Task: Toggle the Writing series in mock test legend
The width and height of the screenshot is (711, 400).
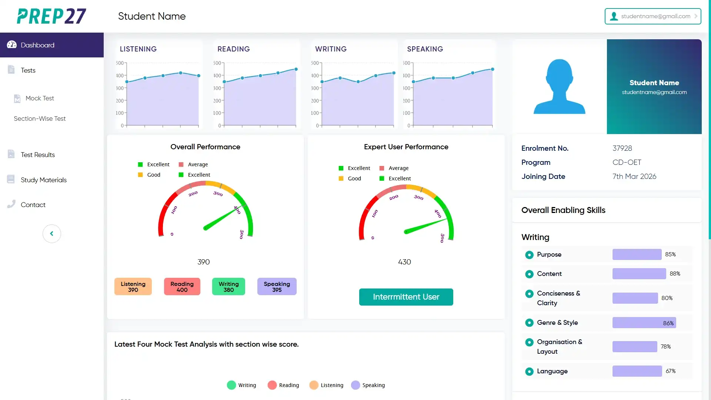Action: (x=241, y=385)
